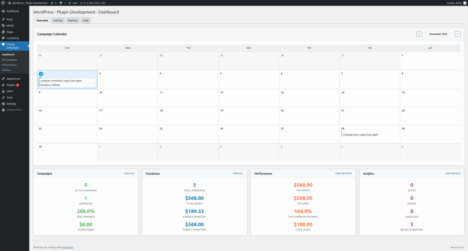This screenshot has height=251, width=468.
Task: Click the Dashboard sidebar icon
Action: click(x=3, y=11)
